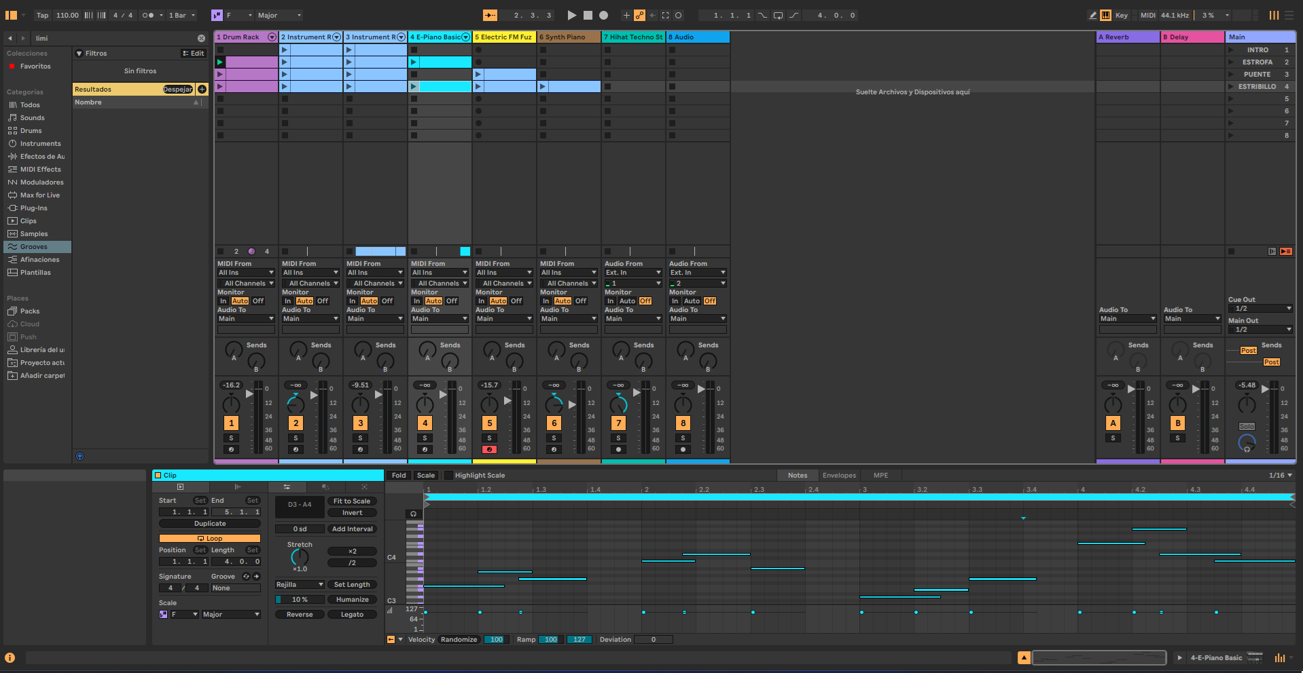Toggle the clip Loop switch
The height and width of the screenshot is (673, 1303).
tap(210, 539)
